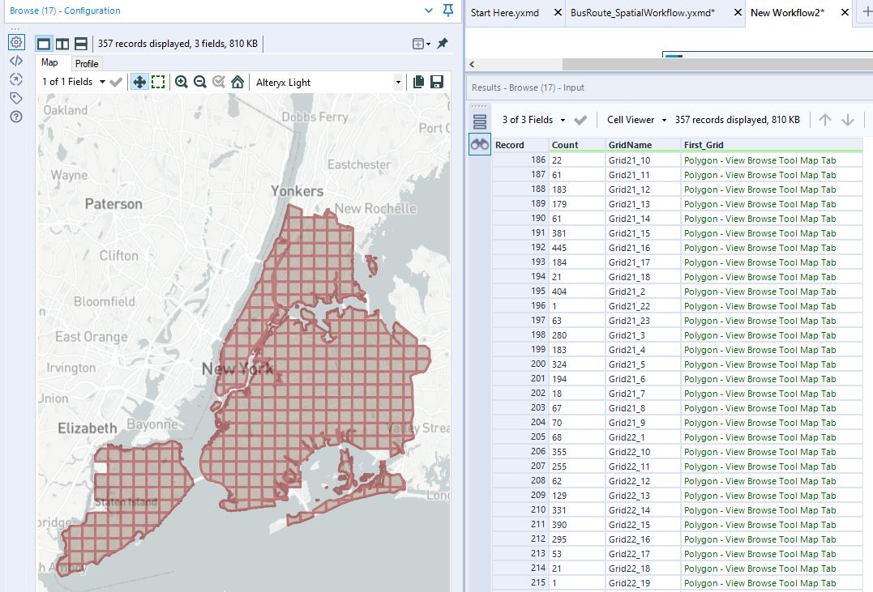Open the Start Here.yxmd workflow tab

tap(505, 12)
